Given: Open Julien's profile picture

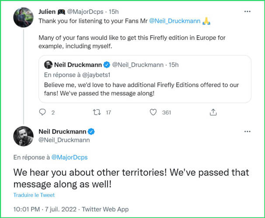Looking at the screenshot, I should click(x=24, y=17).
